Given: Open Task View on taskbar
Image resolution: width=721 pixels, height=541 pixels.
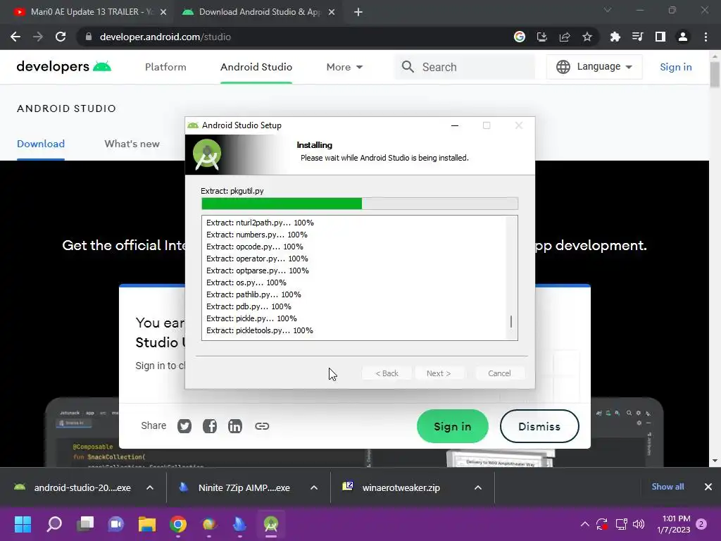Looking at the screenshot, I should coord(85,524).
